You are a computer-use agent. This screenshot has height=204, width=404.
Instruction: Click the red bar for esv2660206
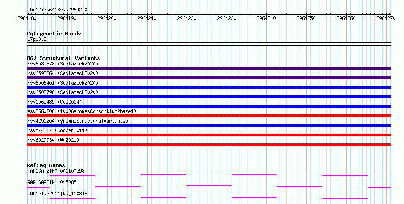[x=209, y=116]
